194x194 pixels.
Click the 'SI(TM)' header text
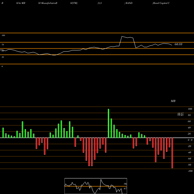(x=74, y=3)
